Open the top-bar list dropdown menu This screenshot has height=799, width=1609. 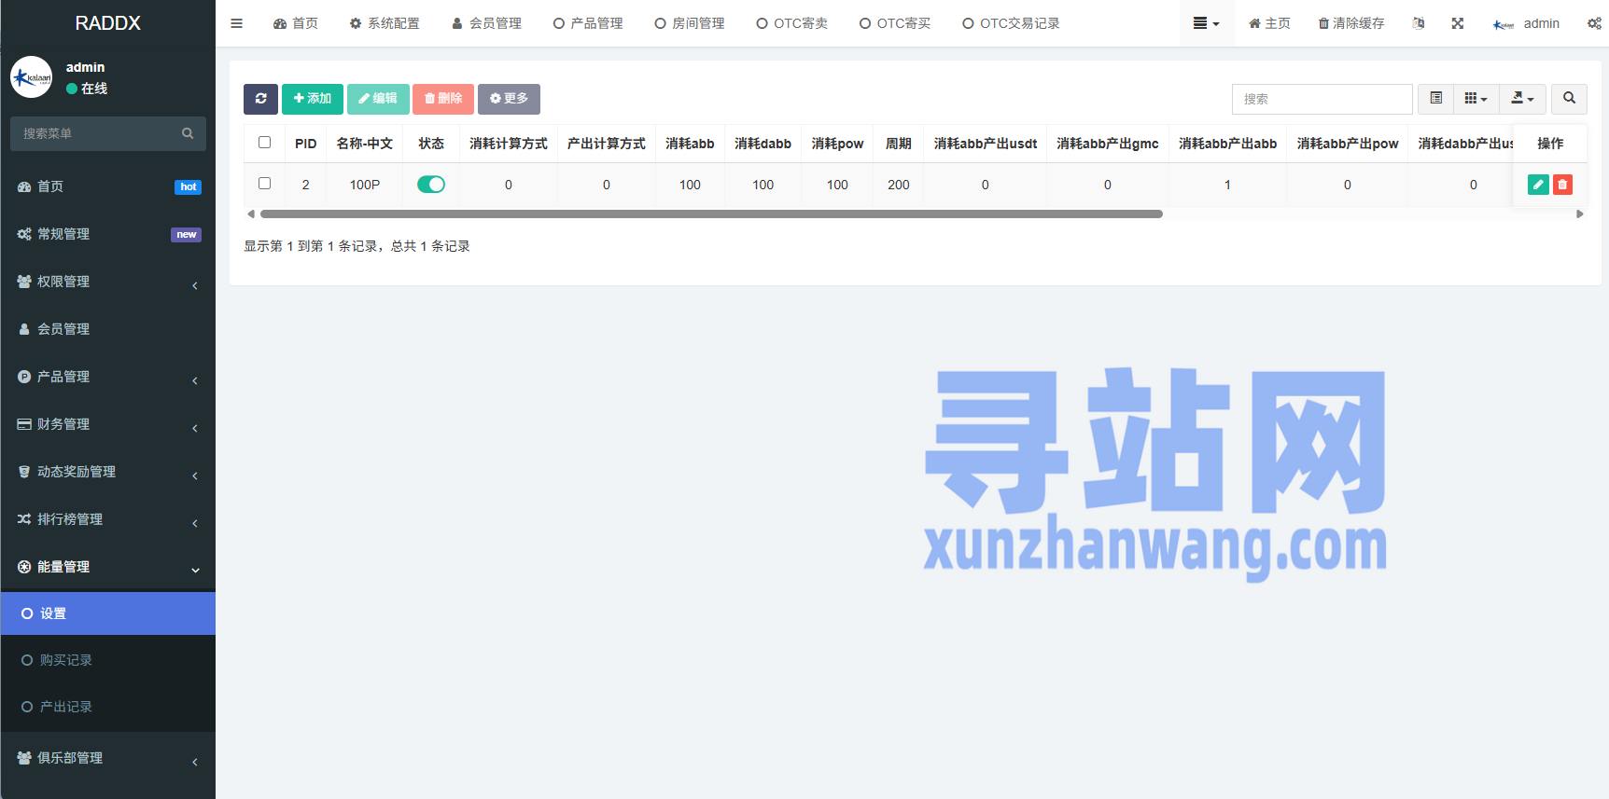(x=1206, y=23)
